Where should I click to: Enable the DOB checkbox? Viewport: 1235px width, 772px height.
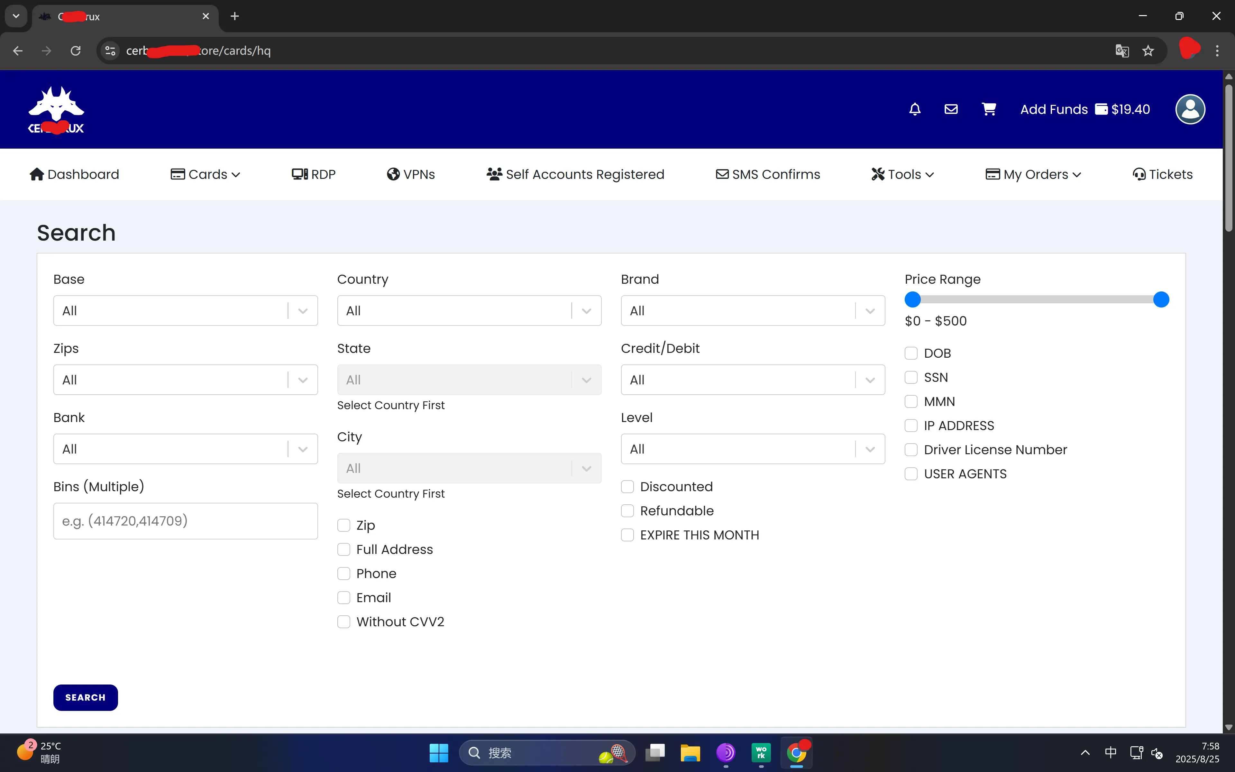point(911,353)
